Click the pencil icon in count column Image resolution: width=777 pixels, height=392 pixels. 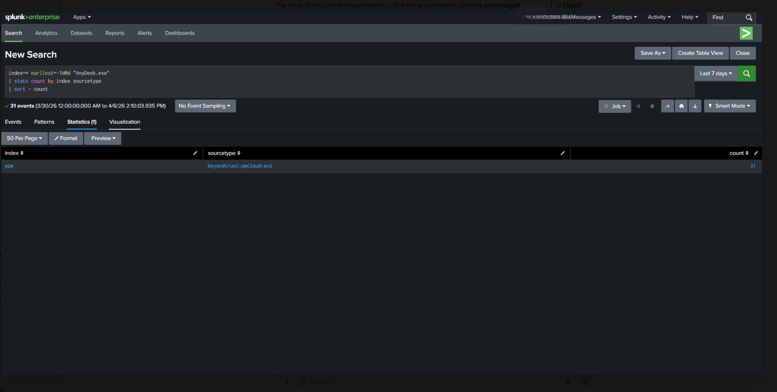point(756,153)
